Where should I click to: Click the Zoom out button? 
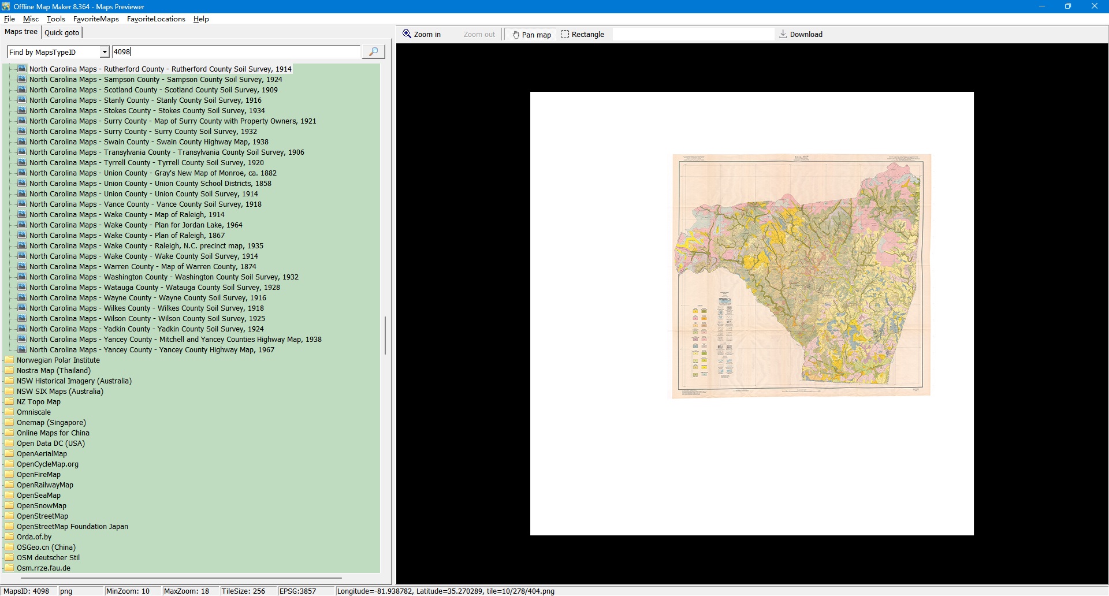tap(479, 35)
